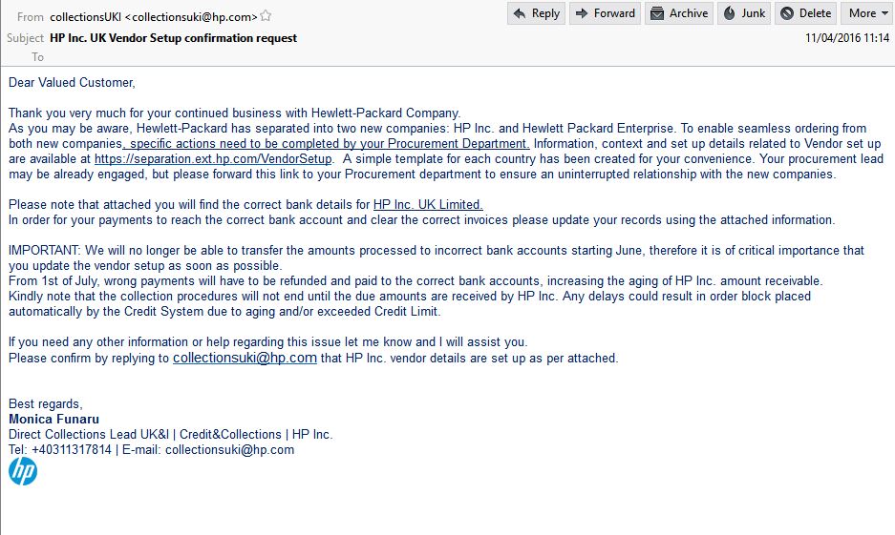Click the HP Inc. UK Limited link
Viewport: 895px width, 535px height.
pyautogui.click(x=428, y=205)
